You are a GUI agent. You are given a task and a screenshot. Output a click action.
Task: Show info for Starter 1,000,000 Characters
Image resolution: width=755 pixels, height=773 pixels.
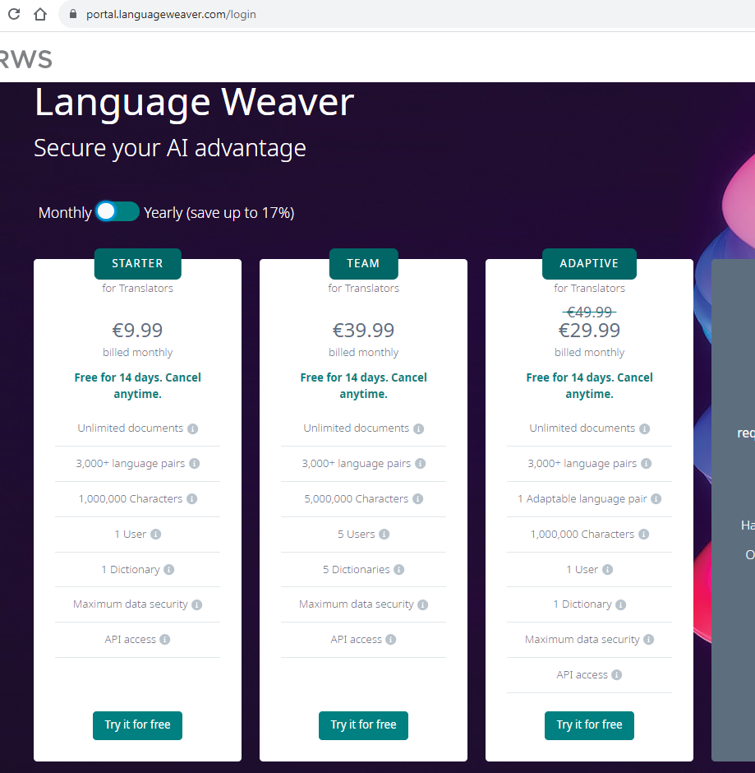192,499
